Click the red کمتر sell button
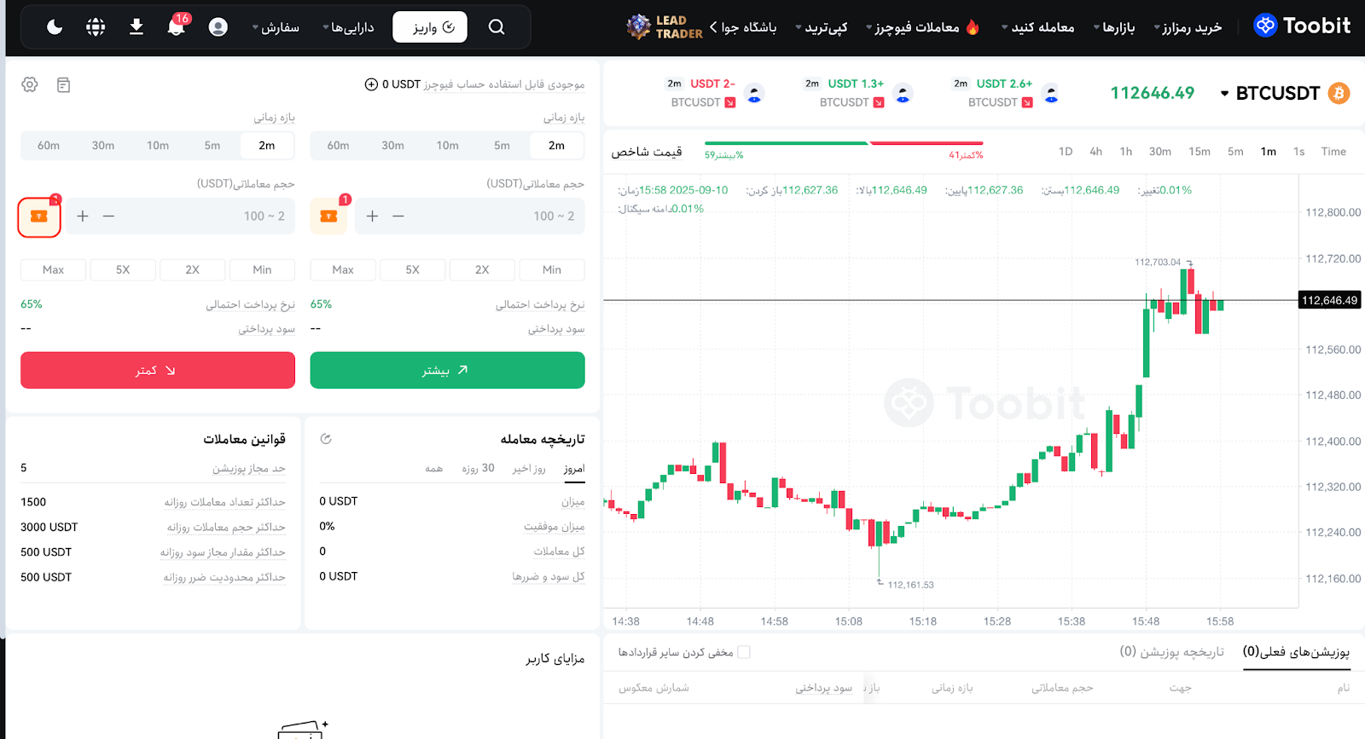1365x739 pixels. click(158, 370)
